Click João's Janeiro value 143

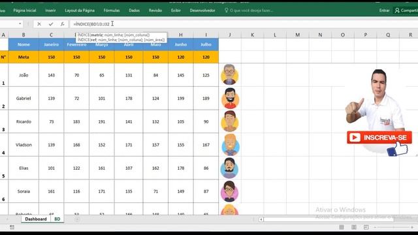click(51, 75)
